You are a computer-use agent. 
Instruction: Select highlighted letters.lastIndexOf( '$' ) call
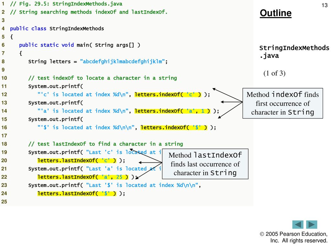(77, 193)
